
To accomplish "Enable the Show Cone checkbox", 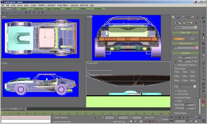I will pos(175,91).
